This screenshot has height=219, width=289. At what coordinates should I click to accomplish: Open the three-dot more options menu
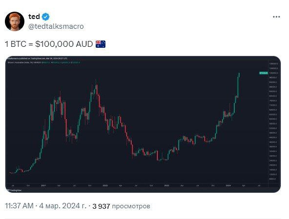(x=276, y=17)
